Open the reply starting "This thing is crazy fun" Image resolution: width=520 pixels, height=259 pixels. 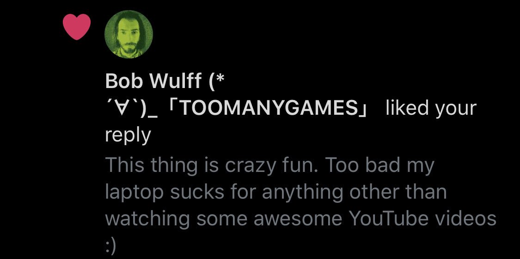(x=300, y=205)
